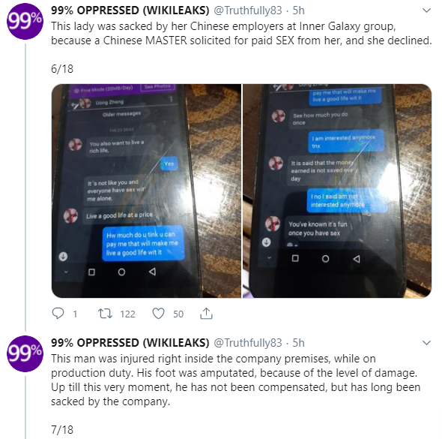Image resolution: width=442 pixels, height=439 pixels.
Task: Open the tweet text about the injured man
Action: click(x=236, y=380)
